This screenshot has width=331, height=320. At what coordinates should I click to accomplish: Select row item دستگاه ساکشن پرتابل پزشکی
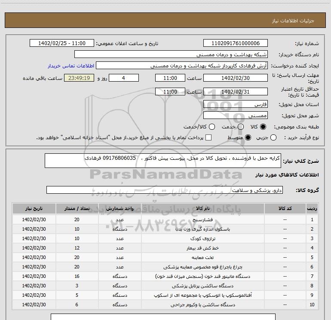click(202, 286)
